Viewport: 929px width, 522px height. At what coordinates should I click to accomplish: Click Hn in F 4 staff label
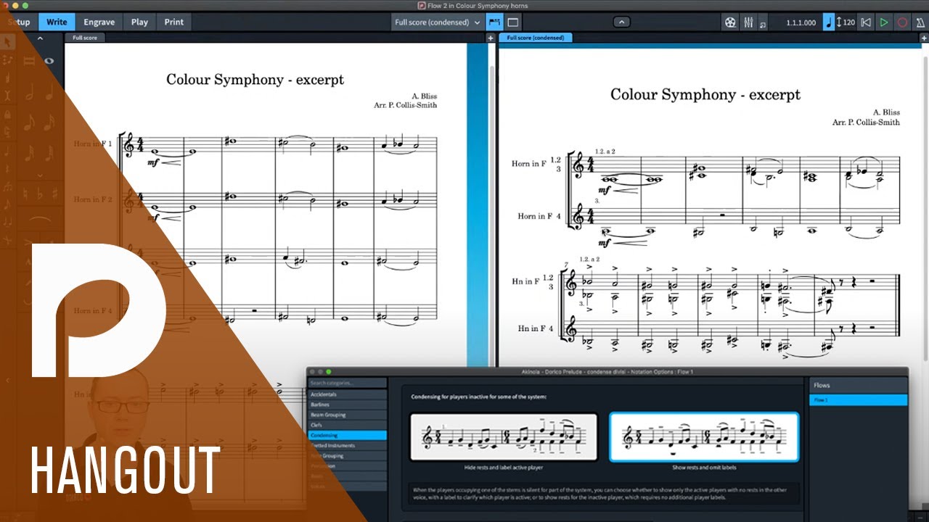536,329
